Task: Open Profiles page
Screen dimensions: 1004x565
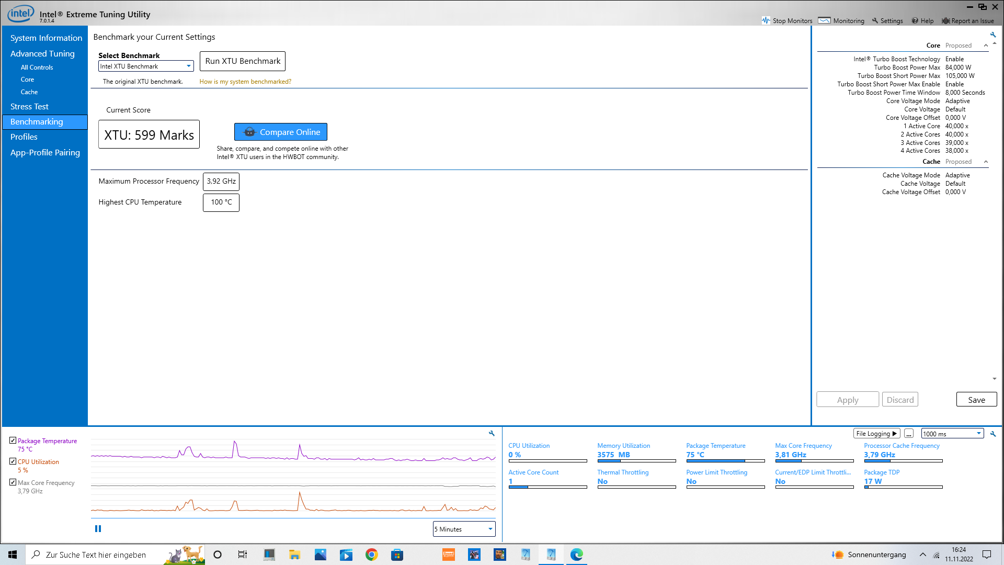Action: point(24,137)
